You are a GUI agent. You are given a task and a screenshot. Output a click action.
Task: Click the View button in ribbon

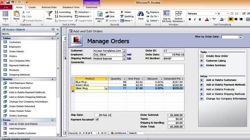point(5,17)
